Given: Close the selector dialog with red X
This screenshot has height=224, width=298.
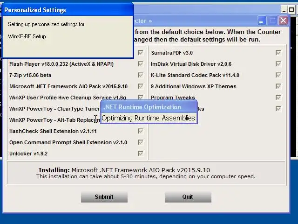Looking at the screenshot, I should [283, 21].
